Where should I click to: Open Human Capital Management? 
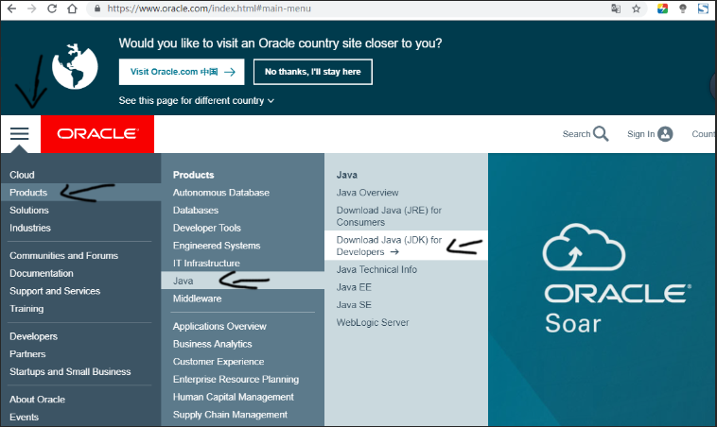click(x=234, y=397)
